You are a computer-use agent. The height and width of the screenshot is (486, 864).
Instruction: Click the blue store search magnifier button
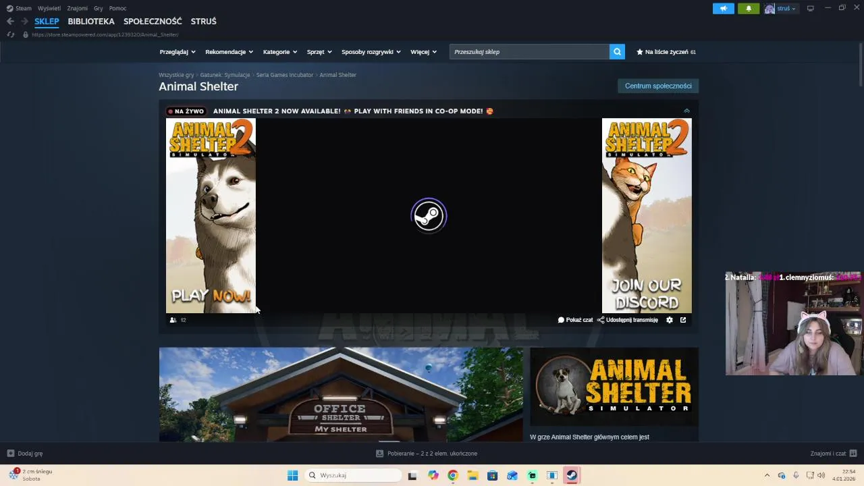pos(617,52)
